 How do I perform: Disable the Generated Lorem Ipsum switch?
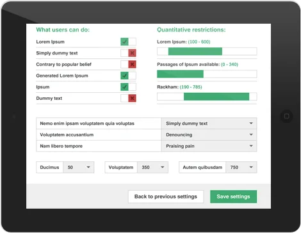pyautogui.click(x=128, y=76)
